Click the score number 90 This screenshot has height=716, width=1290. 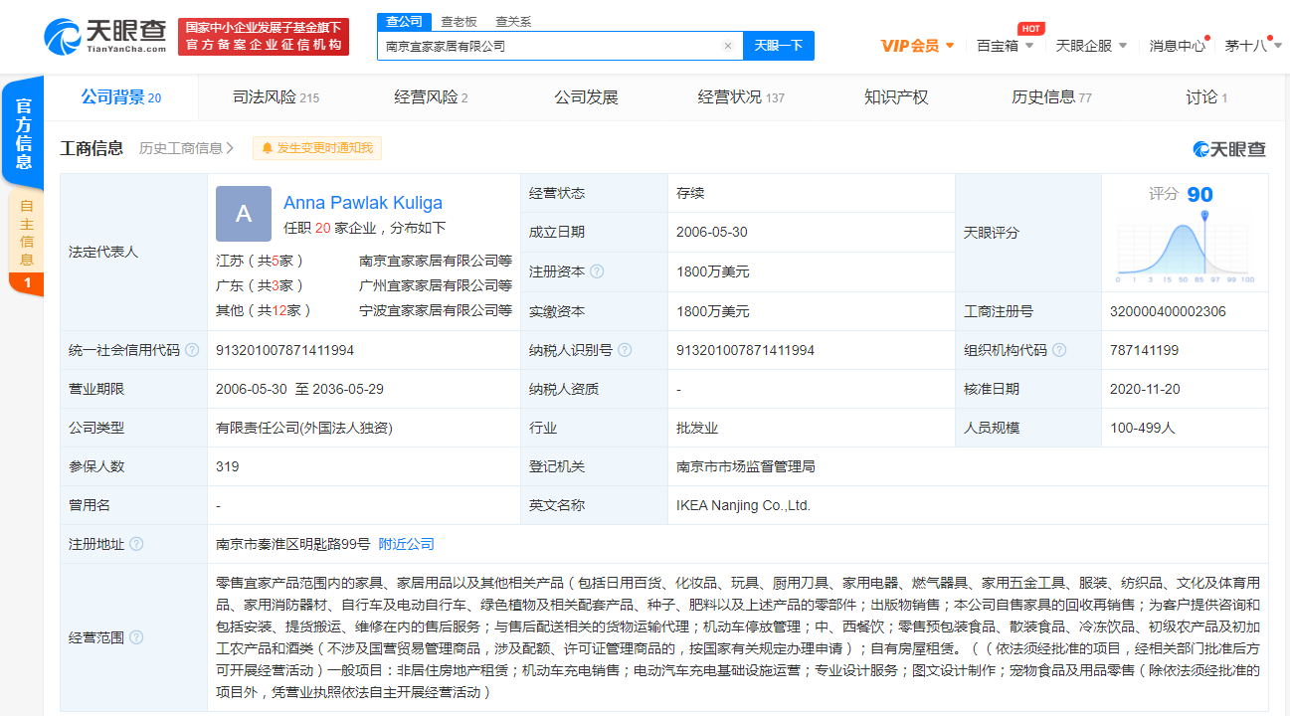click(x=1199, y=194)
